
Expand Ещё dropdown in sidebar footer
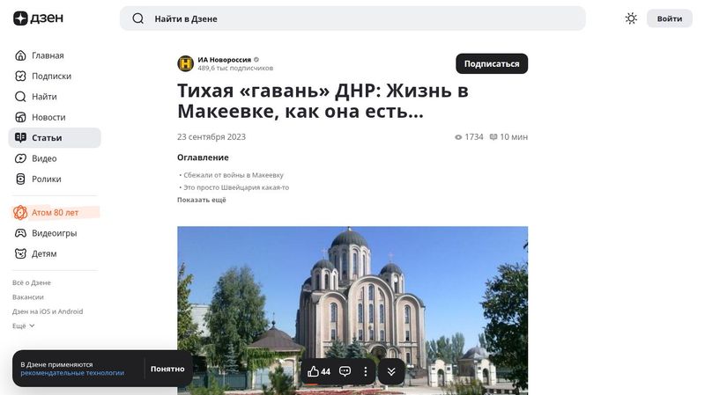pyautogui.click(x=24, y=326)
